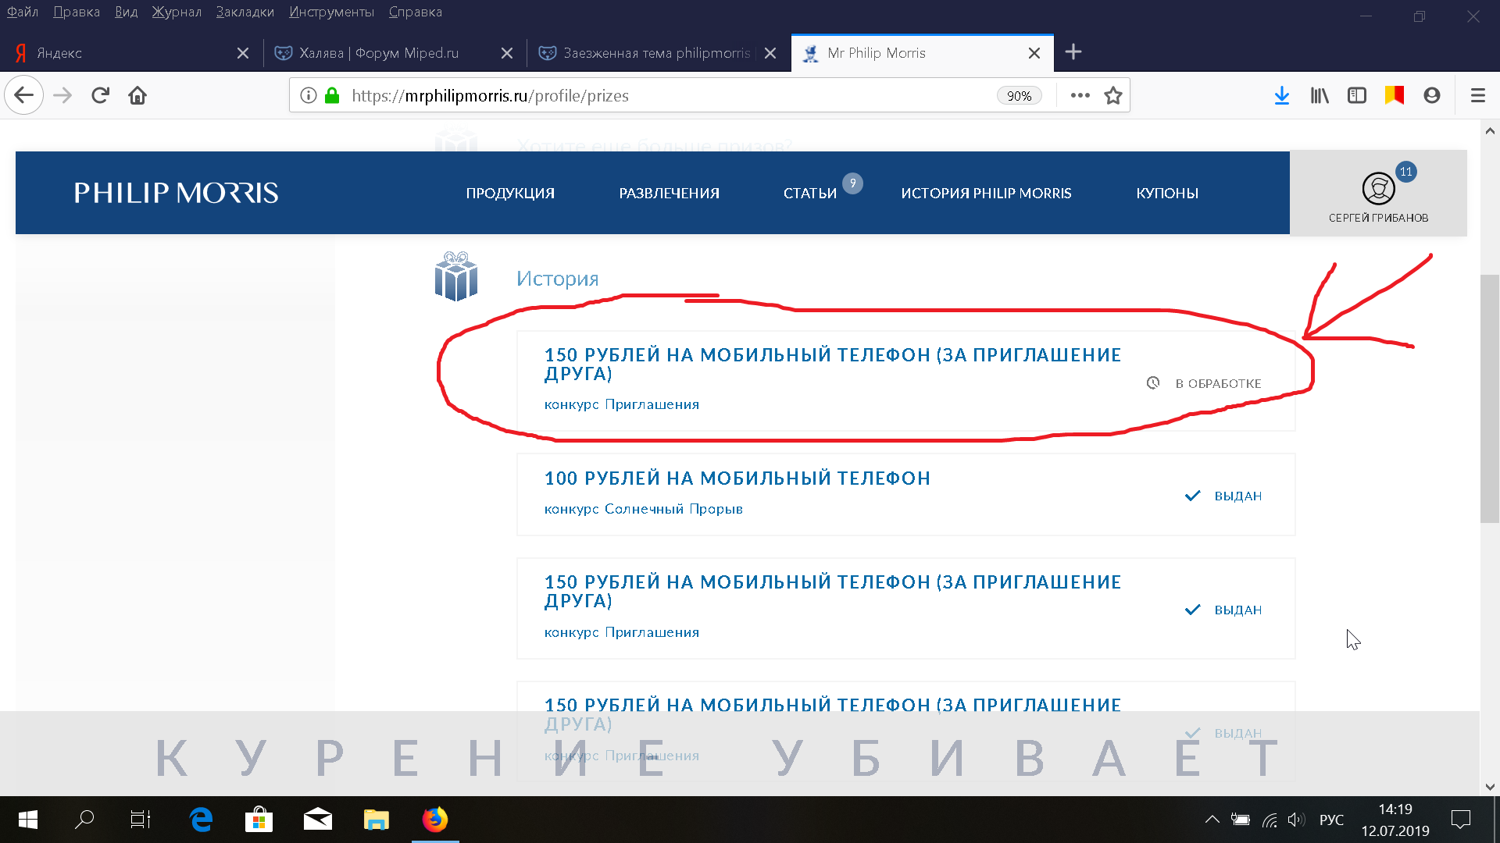Image resolution: width=1500 pixels, height=843 pixels.
Task: Open the Закладки menu
Action: point(245,12)
